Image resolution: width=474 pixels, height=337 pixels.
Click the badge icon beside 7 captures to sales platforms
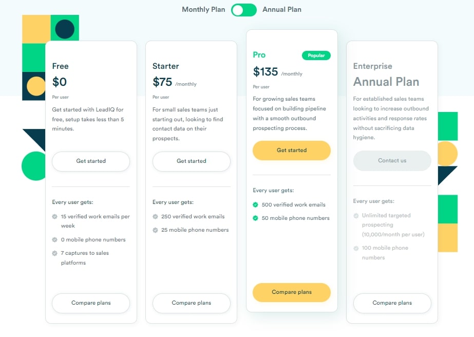coord(55,253)
